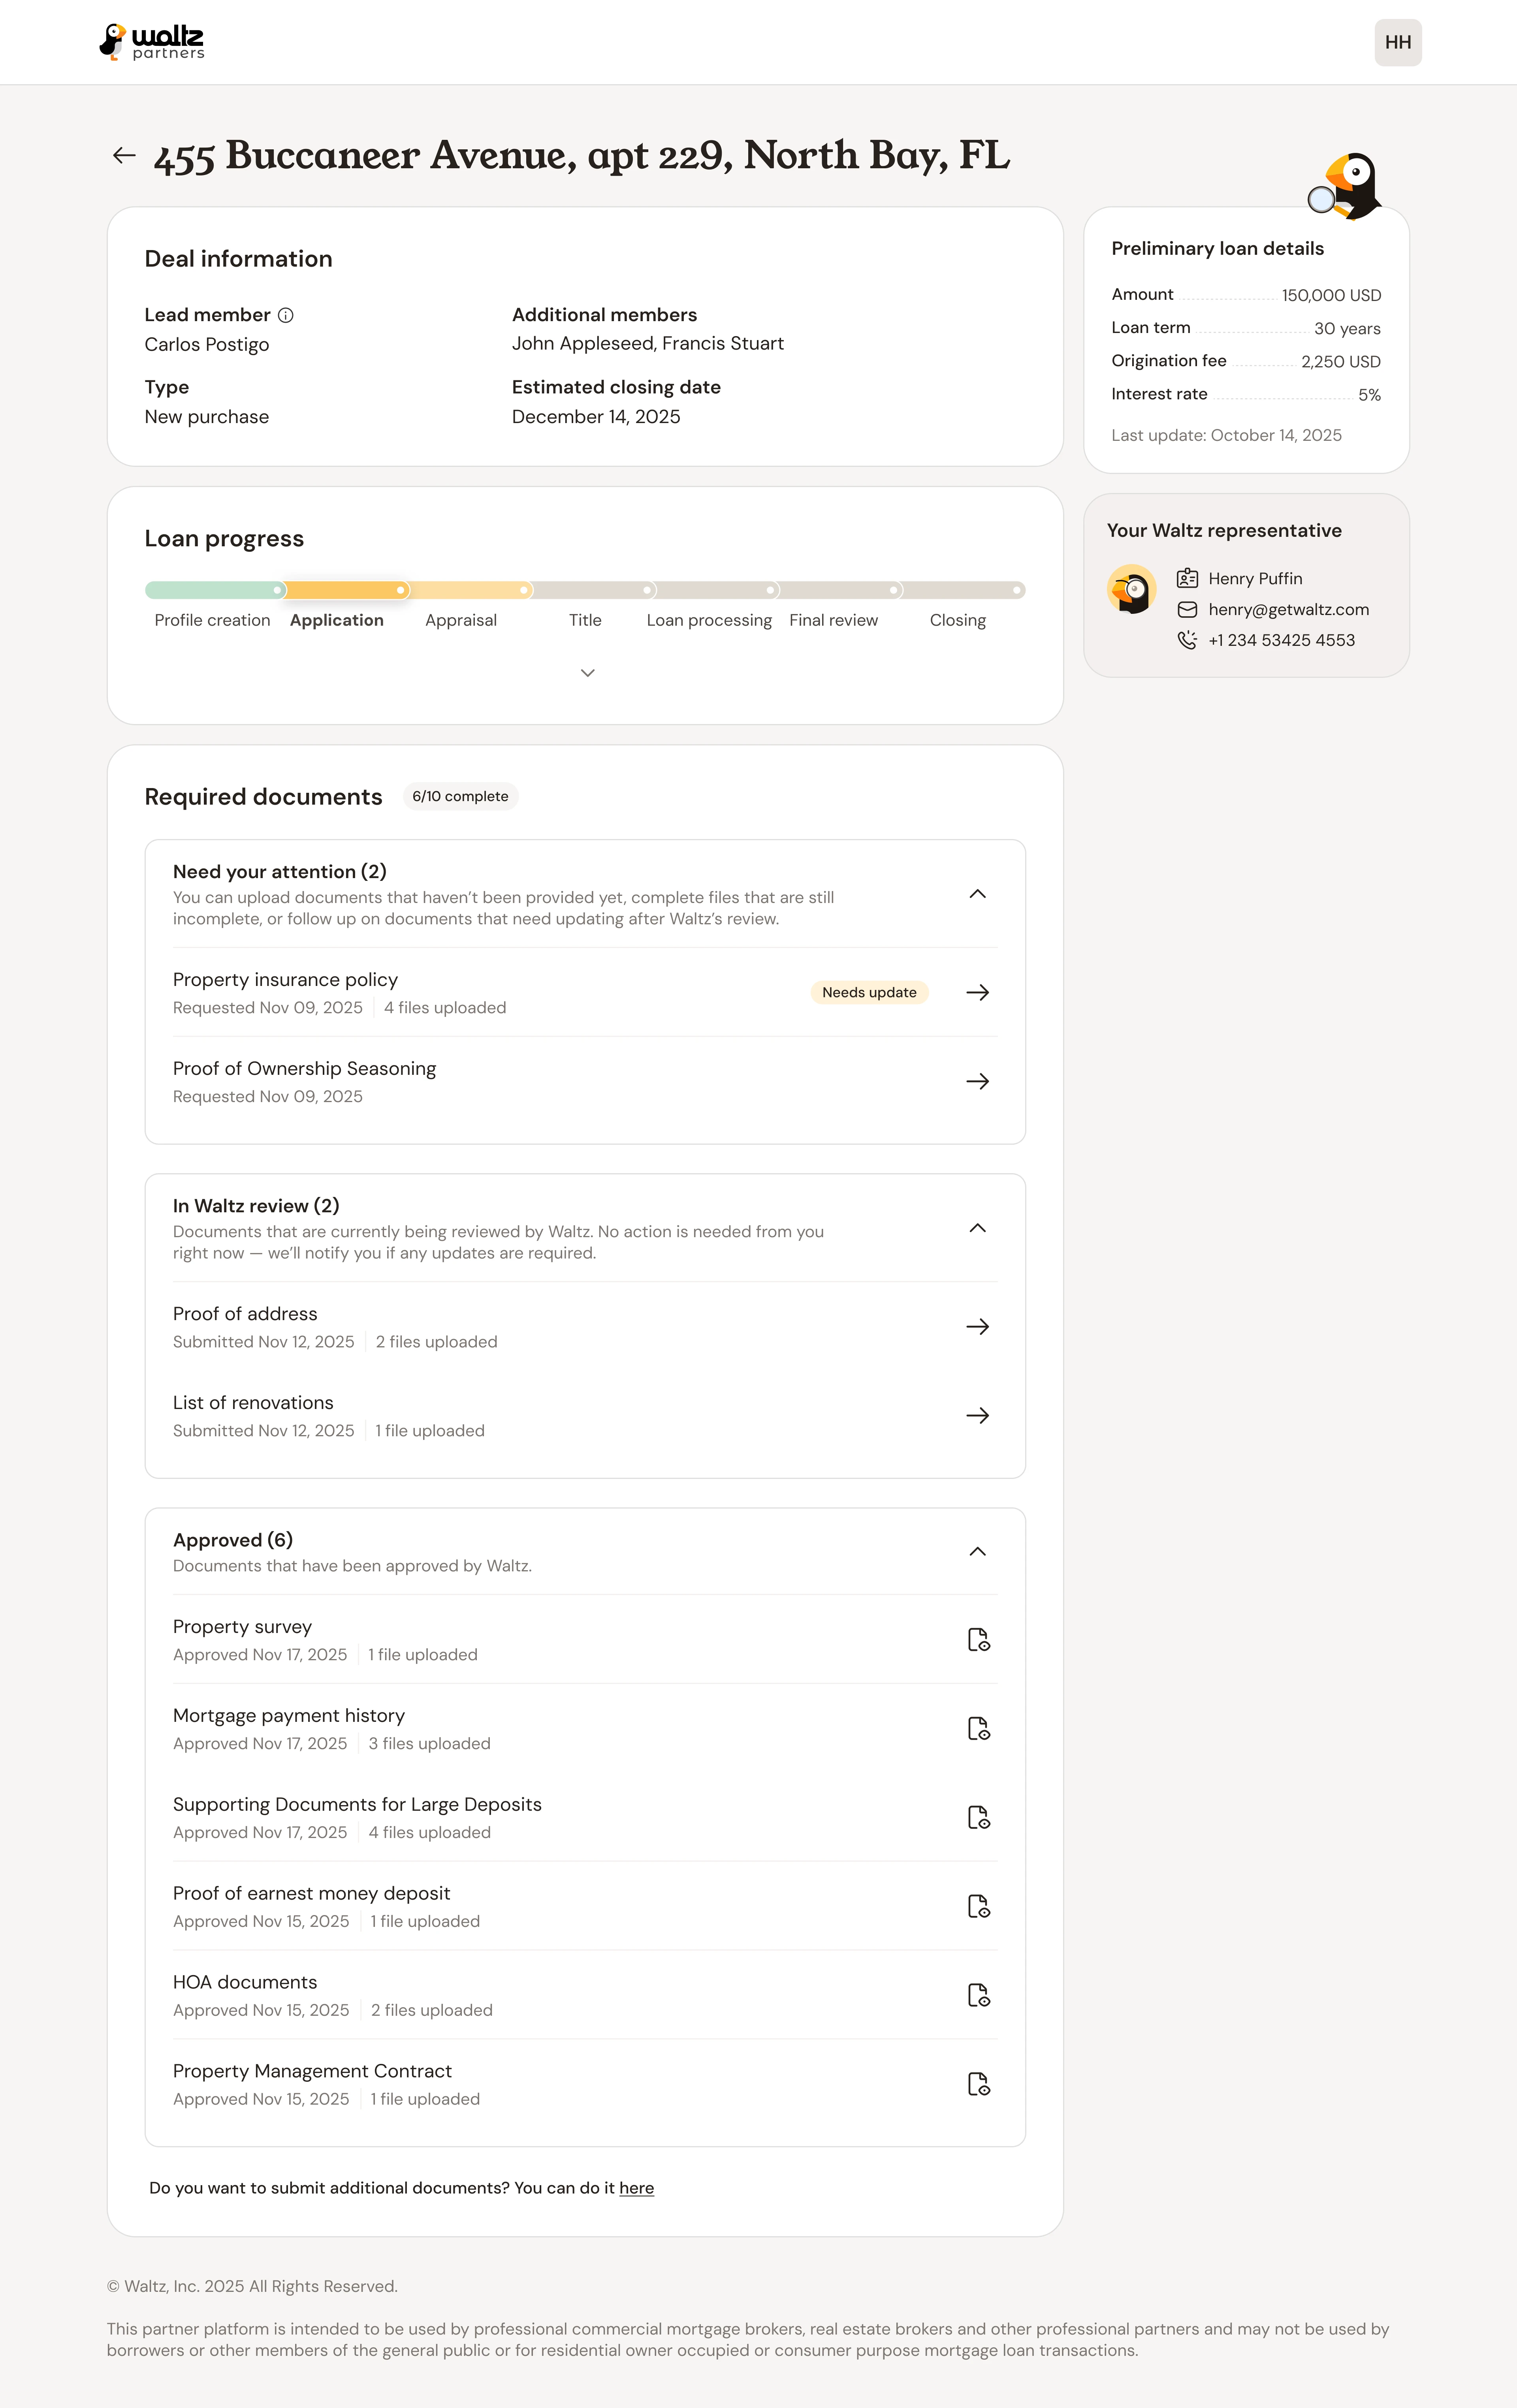View Property Management Contract file icon
The height and width of the screenshot is (2408, 1517).
(x=978, y=2084)
